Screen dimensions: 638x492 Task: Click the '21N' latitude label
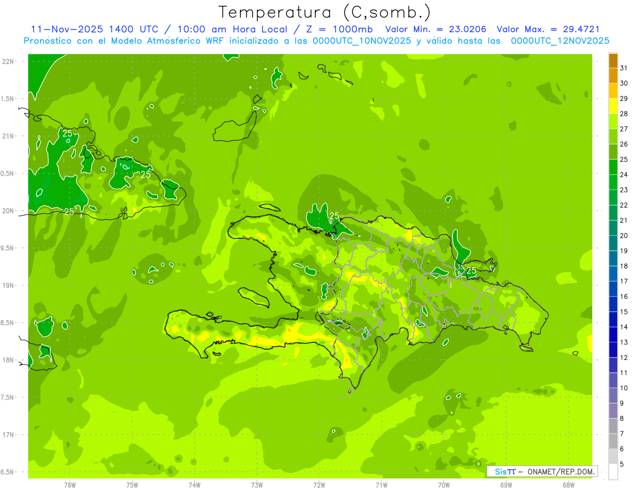click(7, 136)
